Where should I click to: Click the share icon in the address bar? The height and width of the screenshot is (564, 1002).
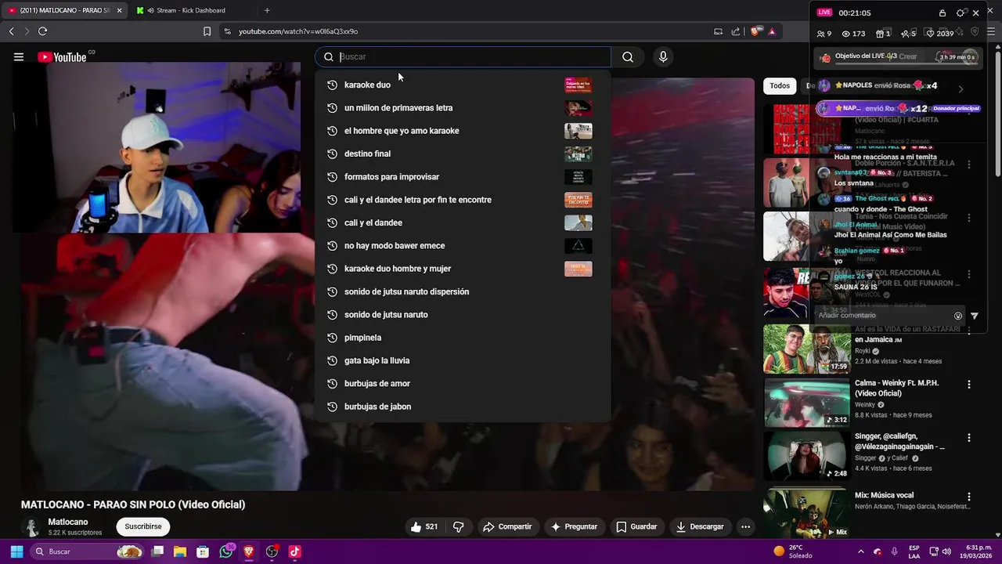736,31
